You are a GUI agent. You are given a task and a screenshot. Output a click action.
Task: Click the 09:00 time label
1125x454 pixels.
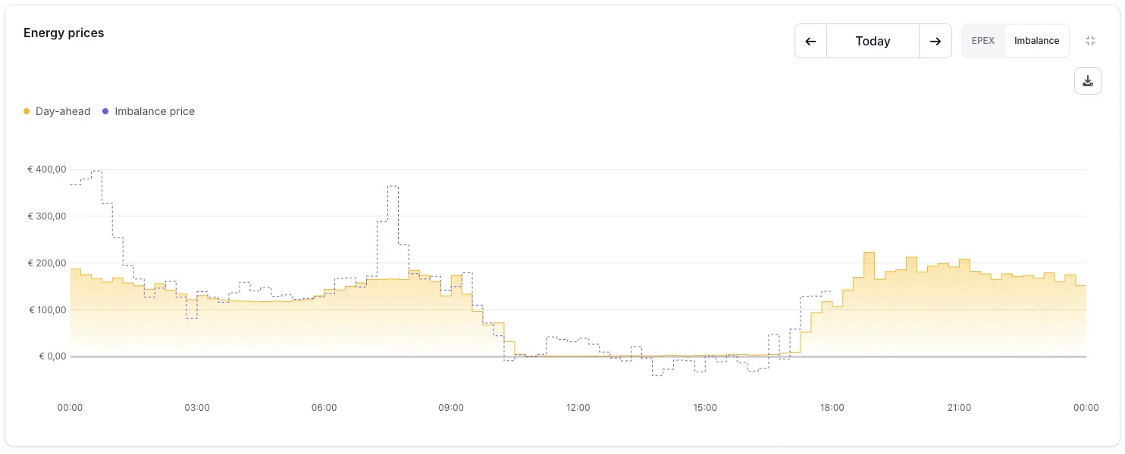pos(451,408)
